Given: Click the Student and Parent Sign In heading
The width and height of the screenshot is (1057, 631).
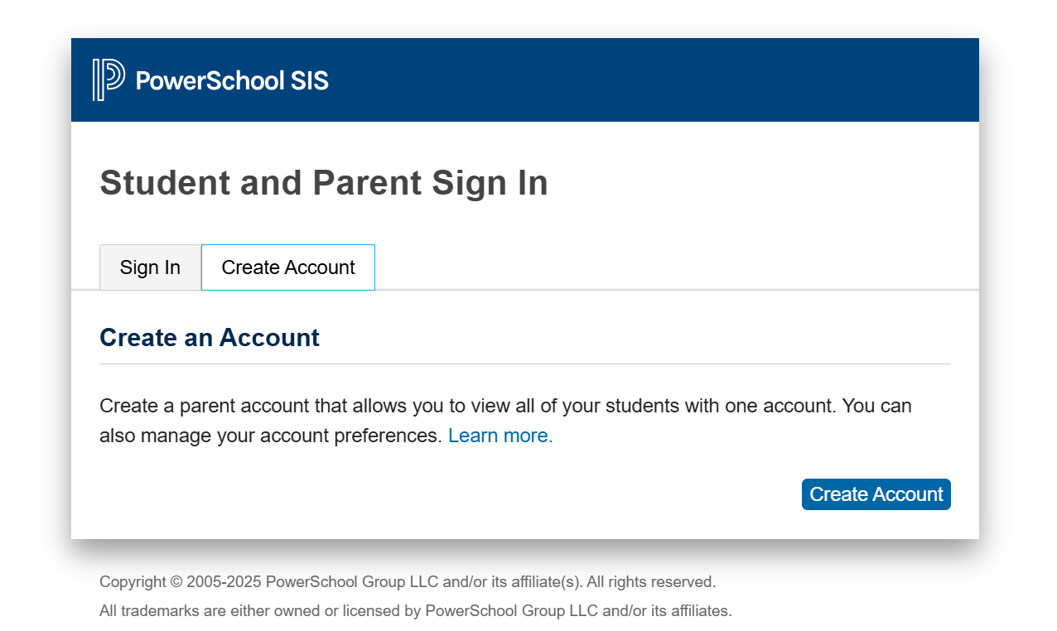Looking at the screenshot, I should (x=324, y=183).
